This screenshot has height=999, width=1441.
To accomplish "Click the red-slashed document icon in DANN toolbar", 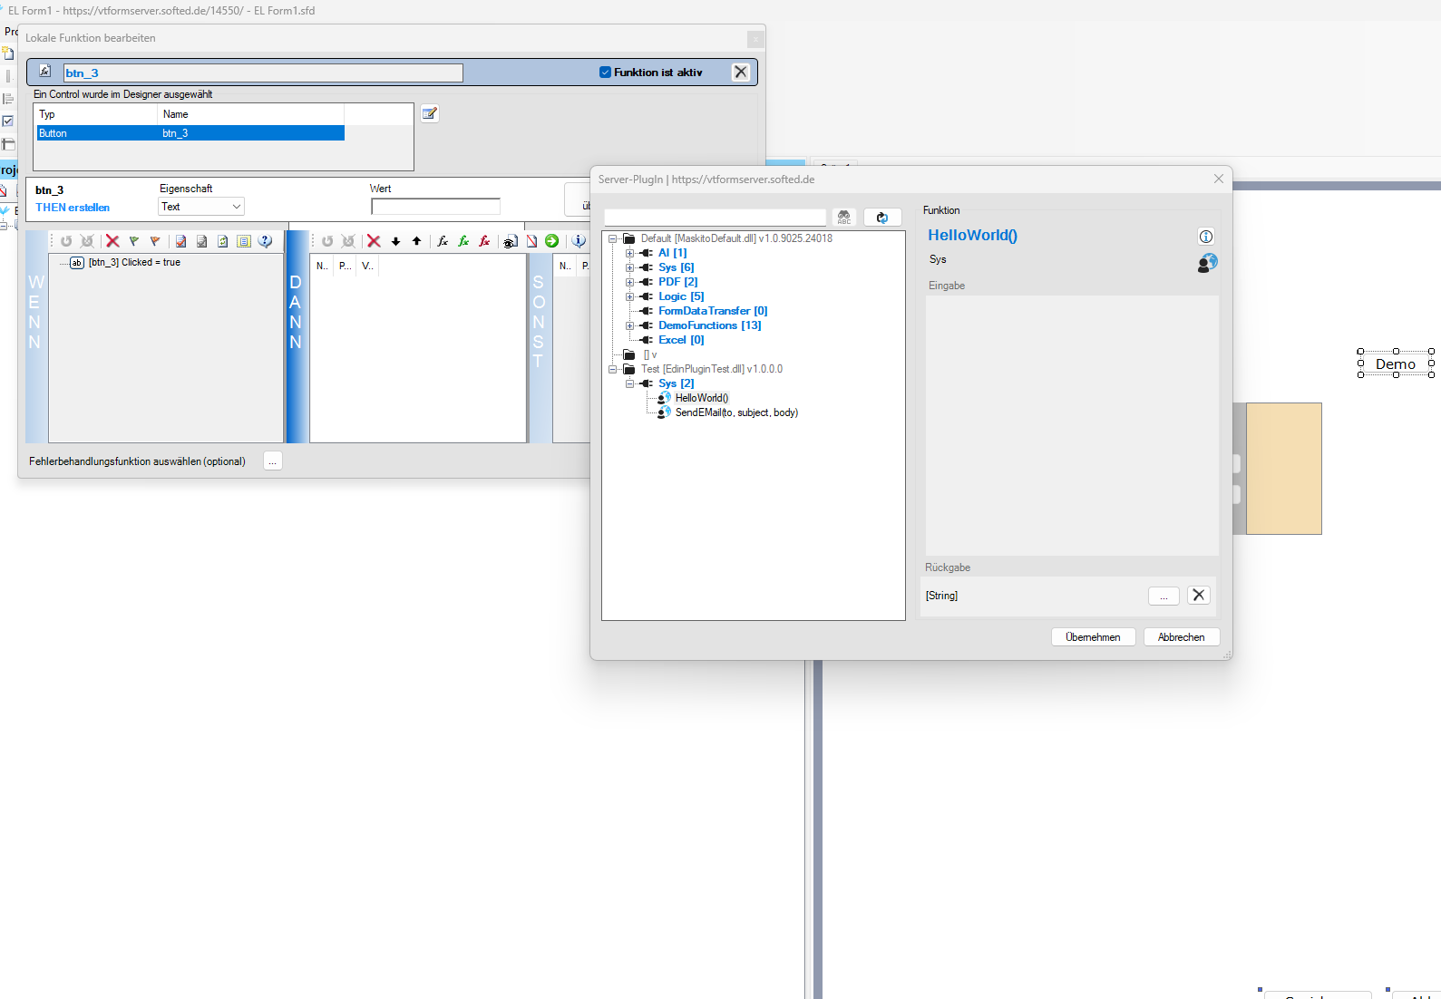I will (x=531, y=241).
